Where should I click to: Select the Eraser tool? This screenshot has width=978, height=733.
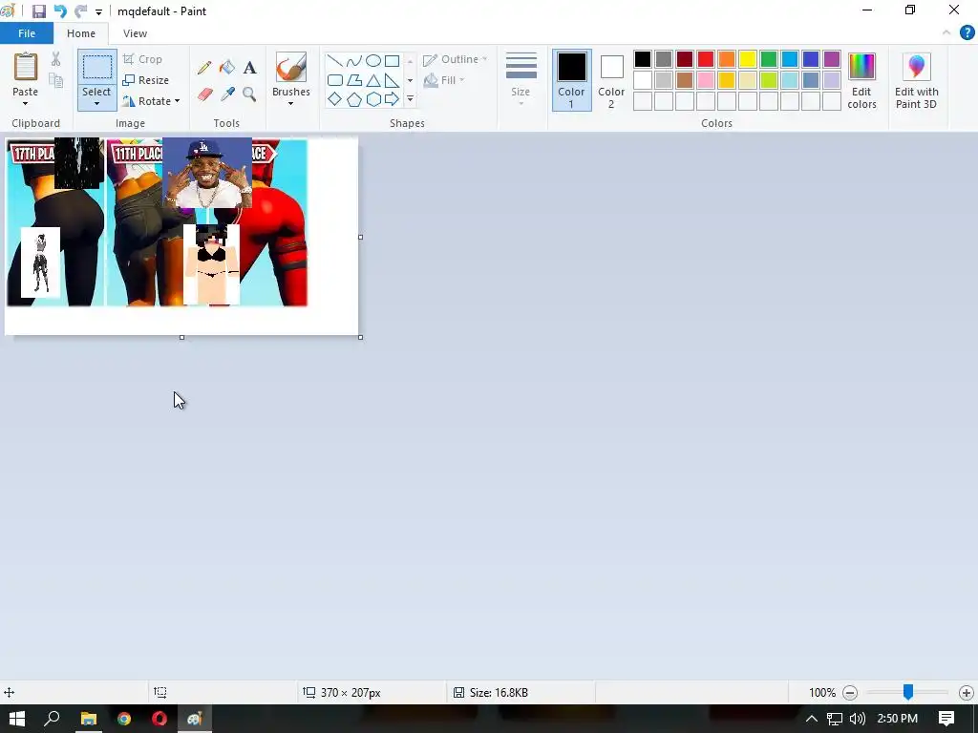204,94
